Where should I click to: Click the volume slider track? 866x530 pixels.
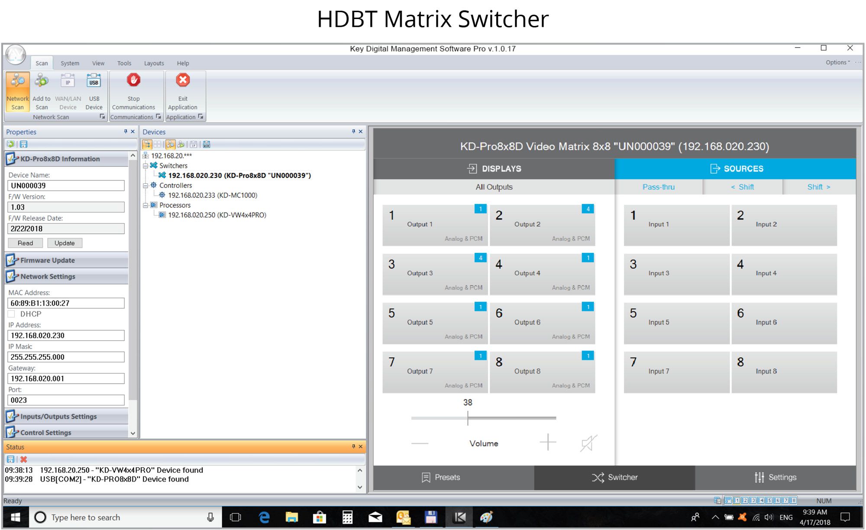point(511,418)
